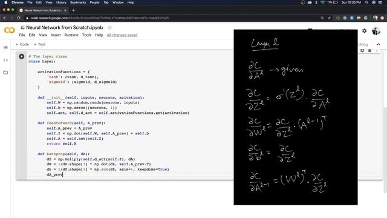Image resolution: width=387 pixels, height=218 pixels.
Task: Reload the Chrome page
Action: pyautogui.click(x=19, y=18)
